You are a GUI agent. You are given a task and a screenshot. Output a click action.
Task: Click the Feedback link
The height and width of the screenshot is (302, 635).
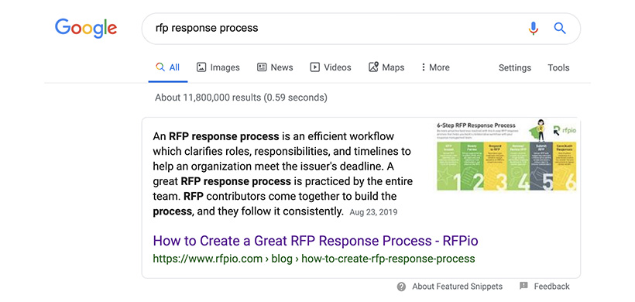551,287
